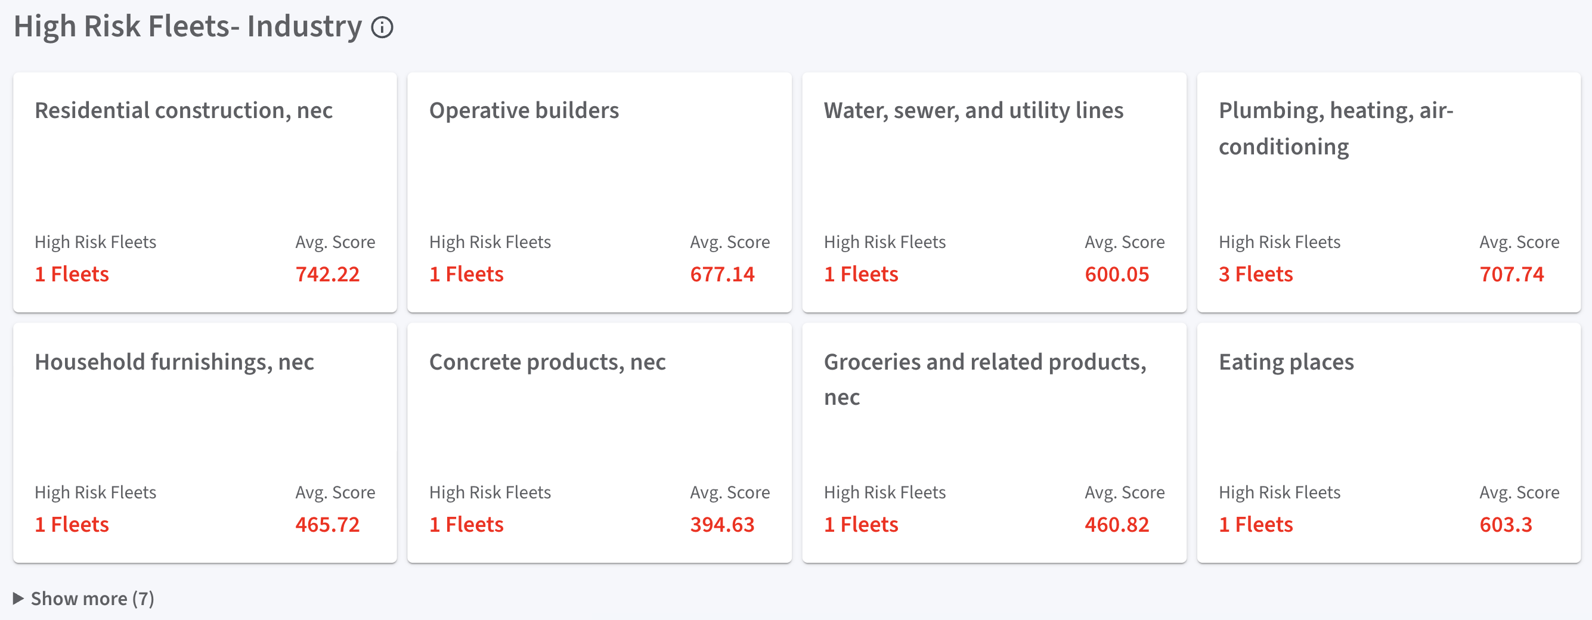Expand the Show more (7) disclosure triangle
The image size is (1592, 620).
[x=18, y=598]
